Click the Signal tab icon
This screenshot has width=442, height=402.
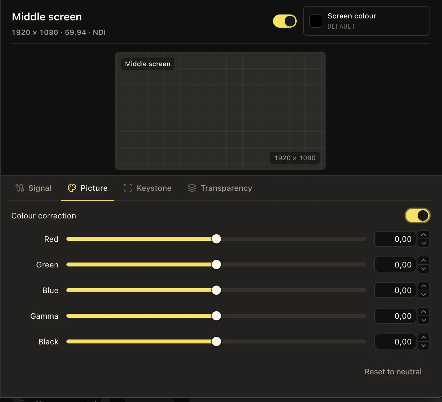(x=20, y=188)
